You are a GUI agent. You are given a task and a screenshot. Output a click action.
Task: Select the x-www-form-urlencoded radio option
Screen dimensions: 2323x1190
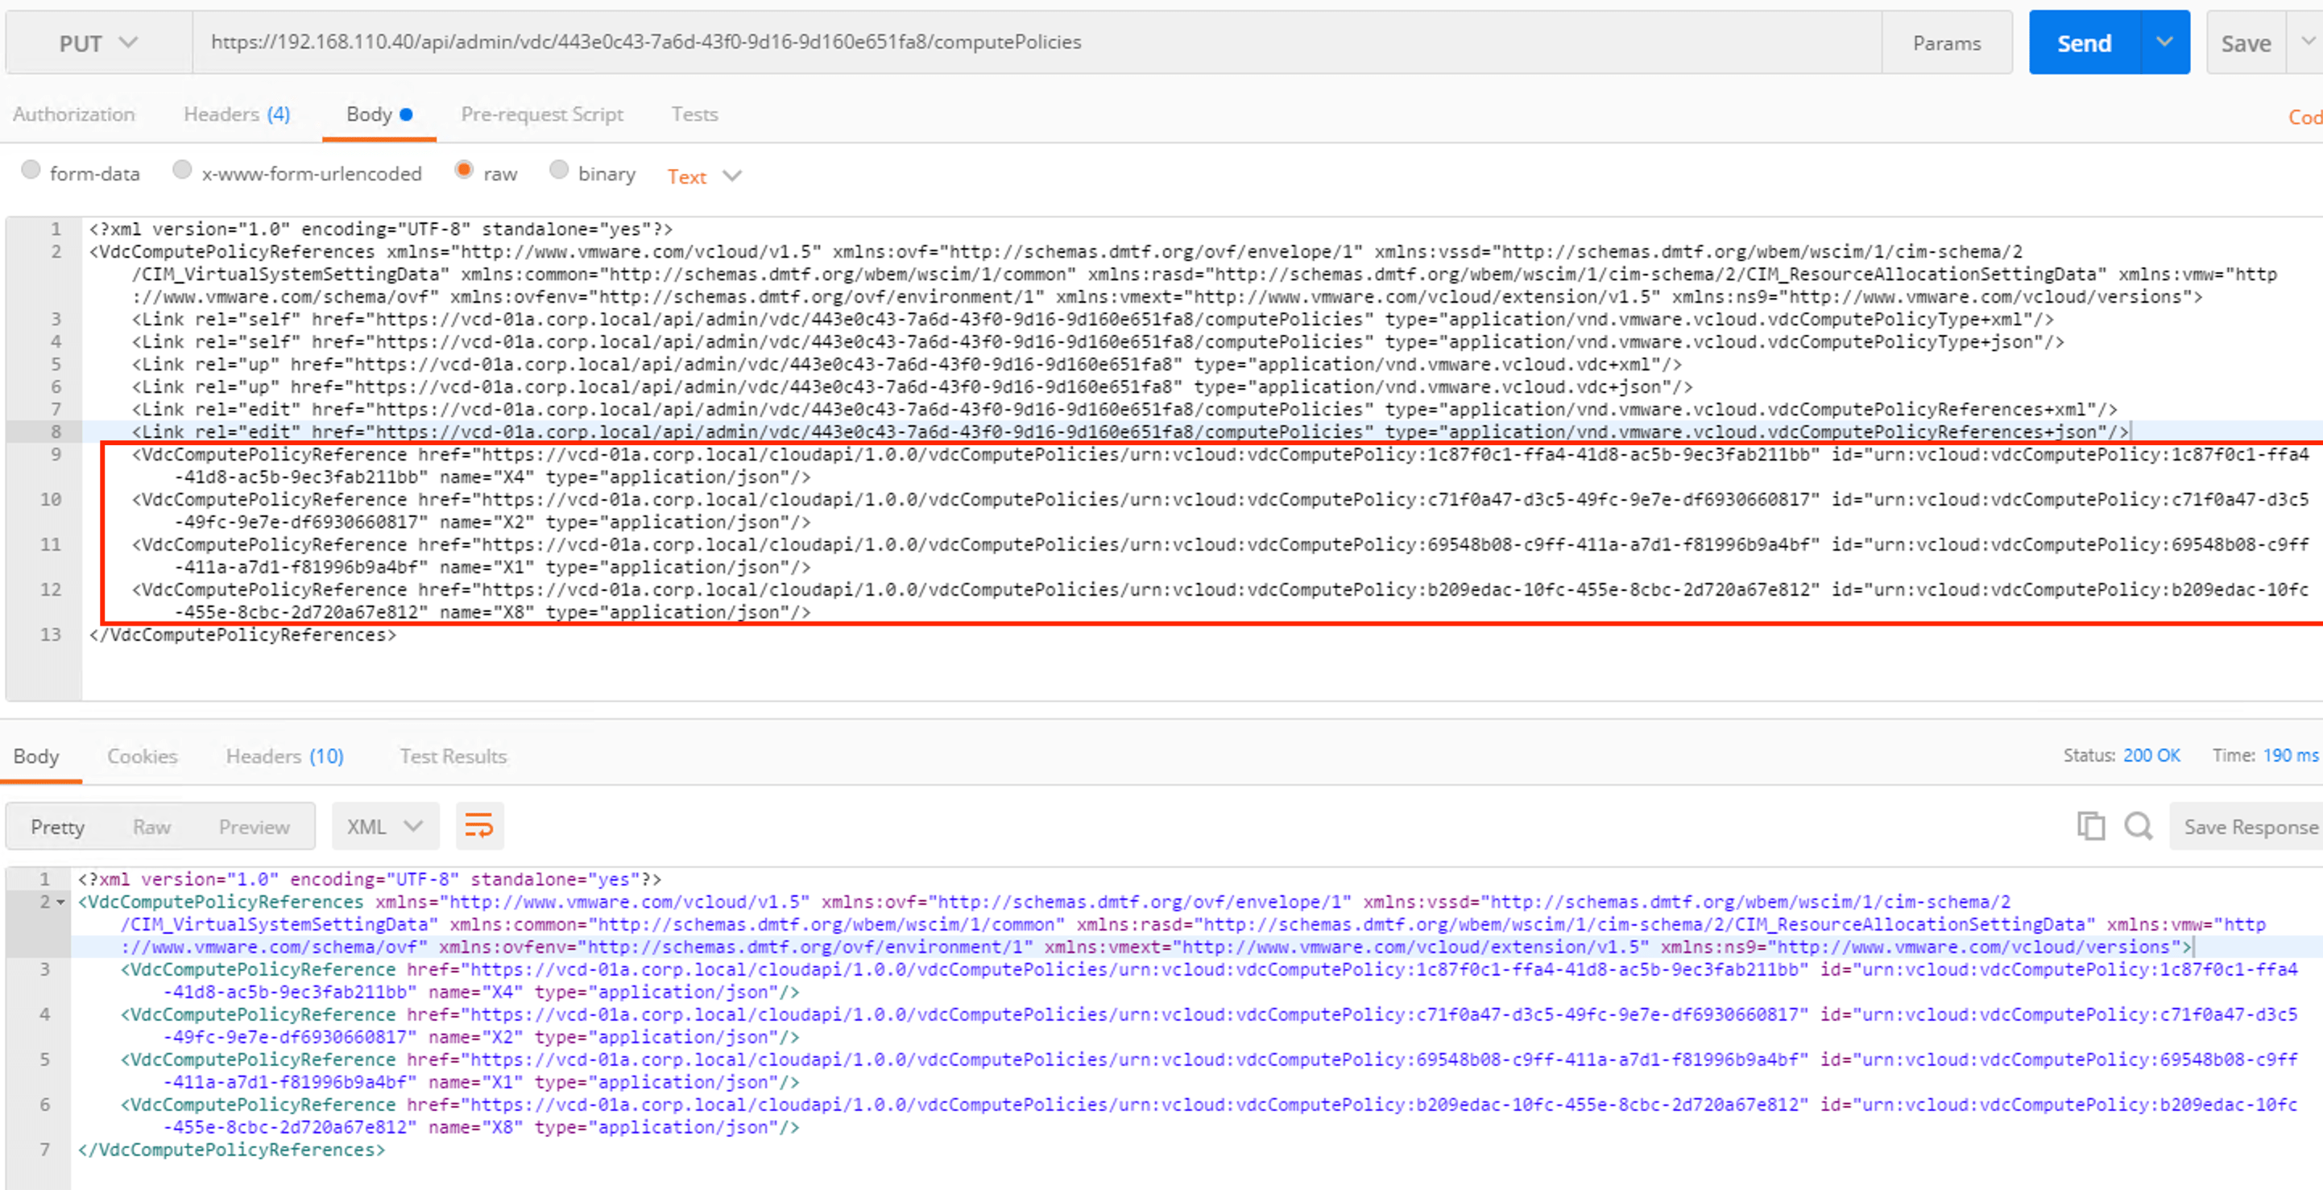[182, 171]
